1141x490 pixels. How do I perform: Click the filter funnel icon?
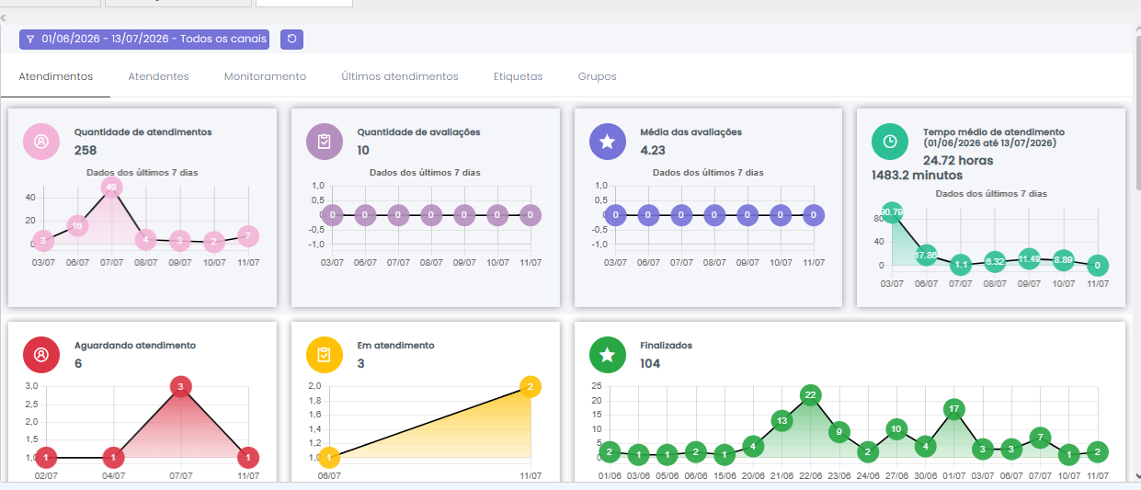coord(30,40)
